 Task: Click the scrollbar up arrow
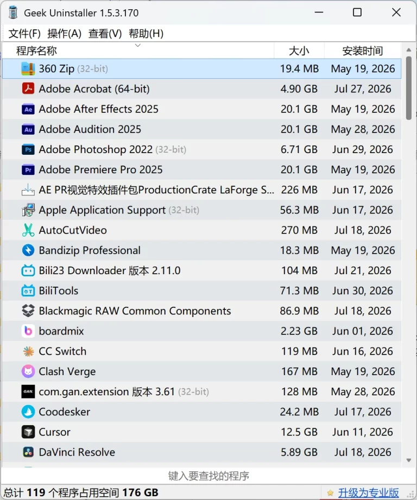409,50
